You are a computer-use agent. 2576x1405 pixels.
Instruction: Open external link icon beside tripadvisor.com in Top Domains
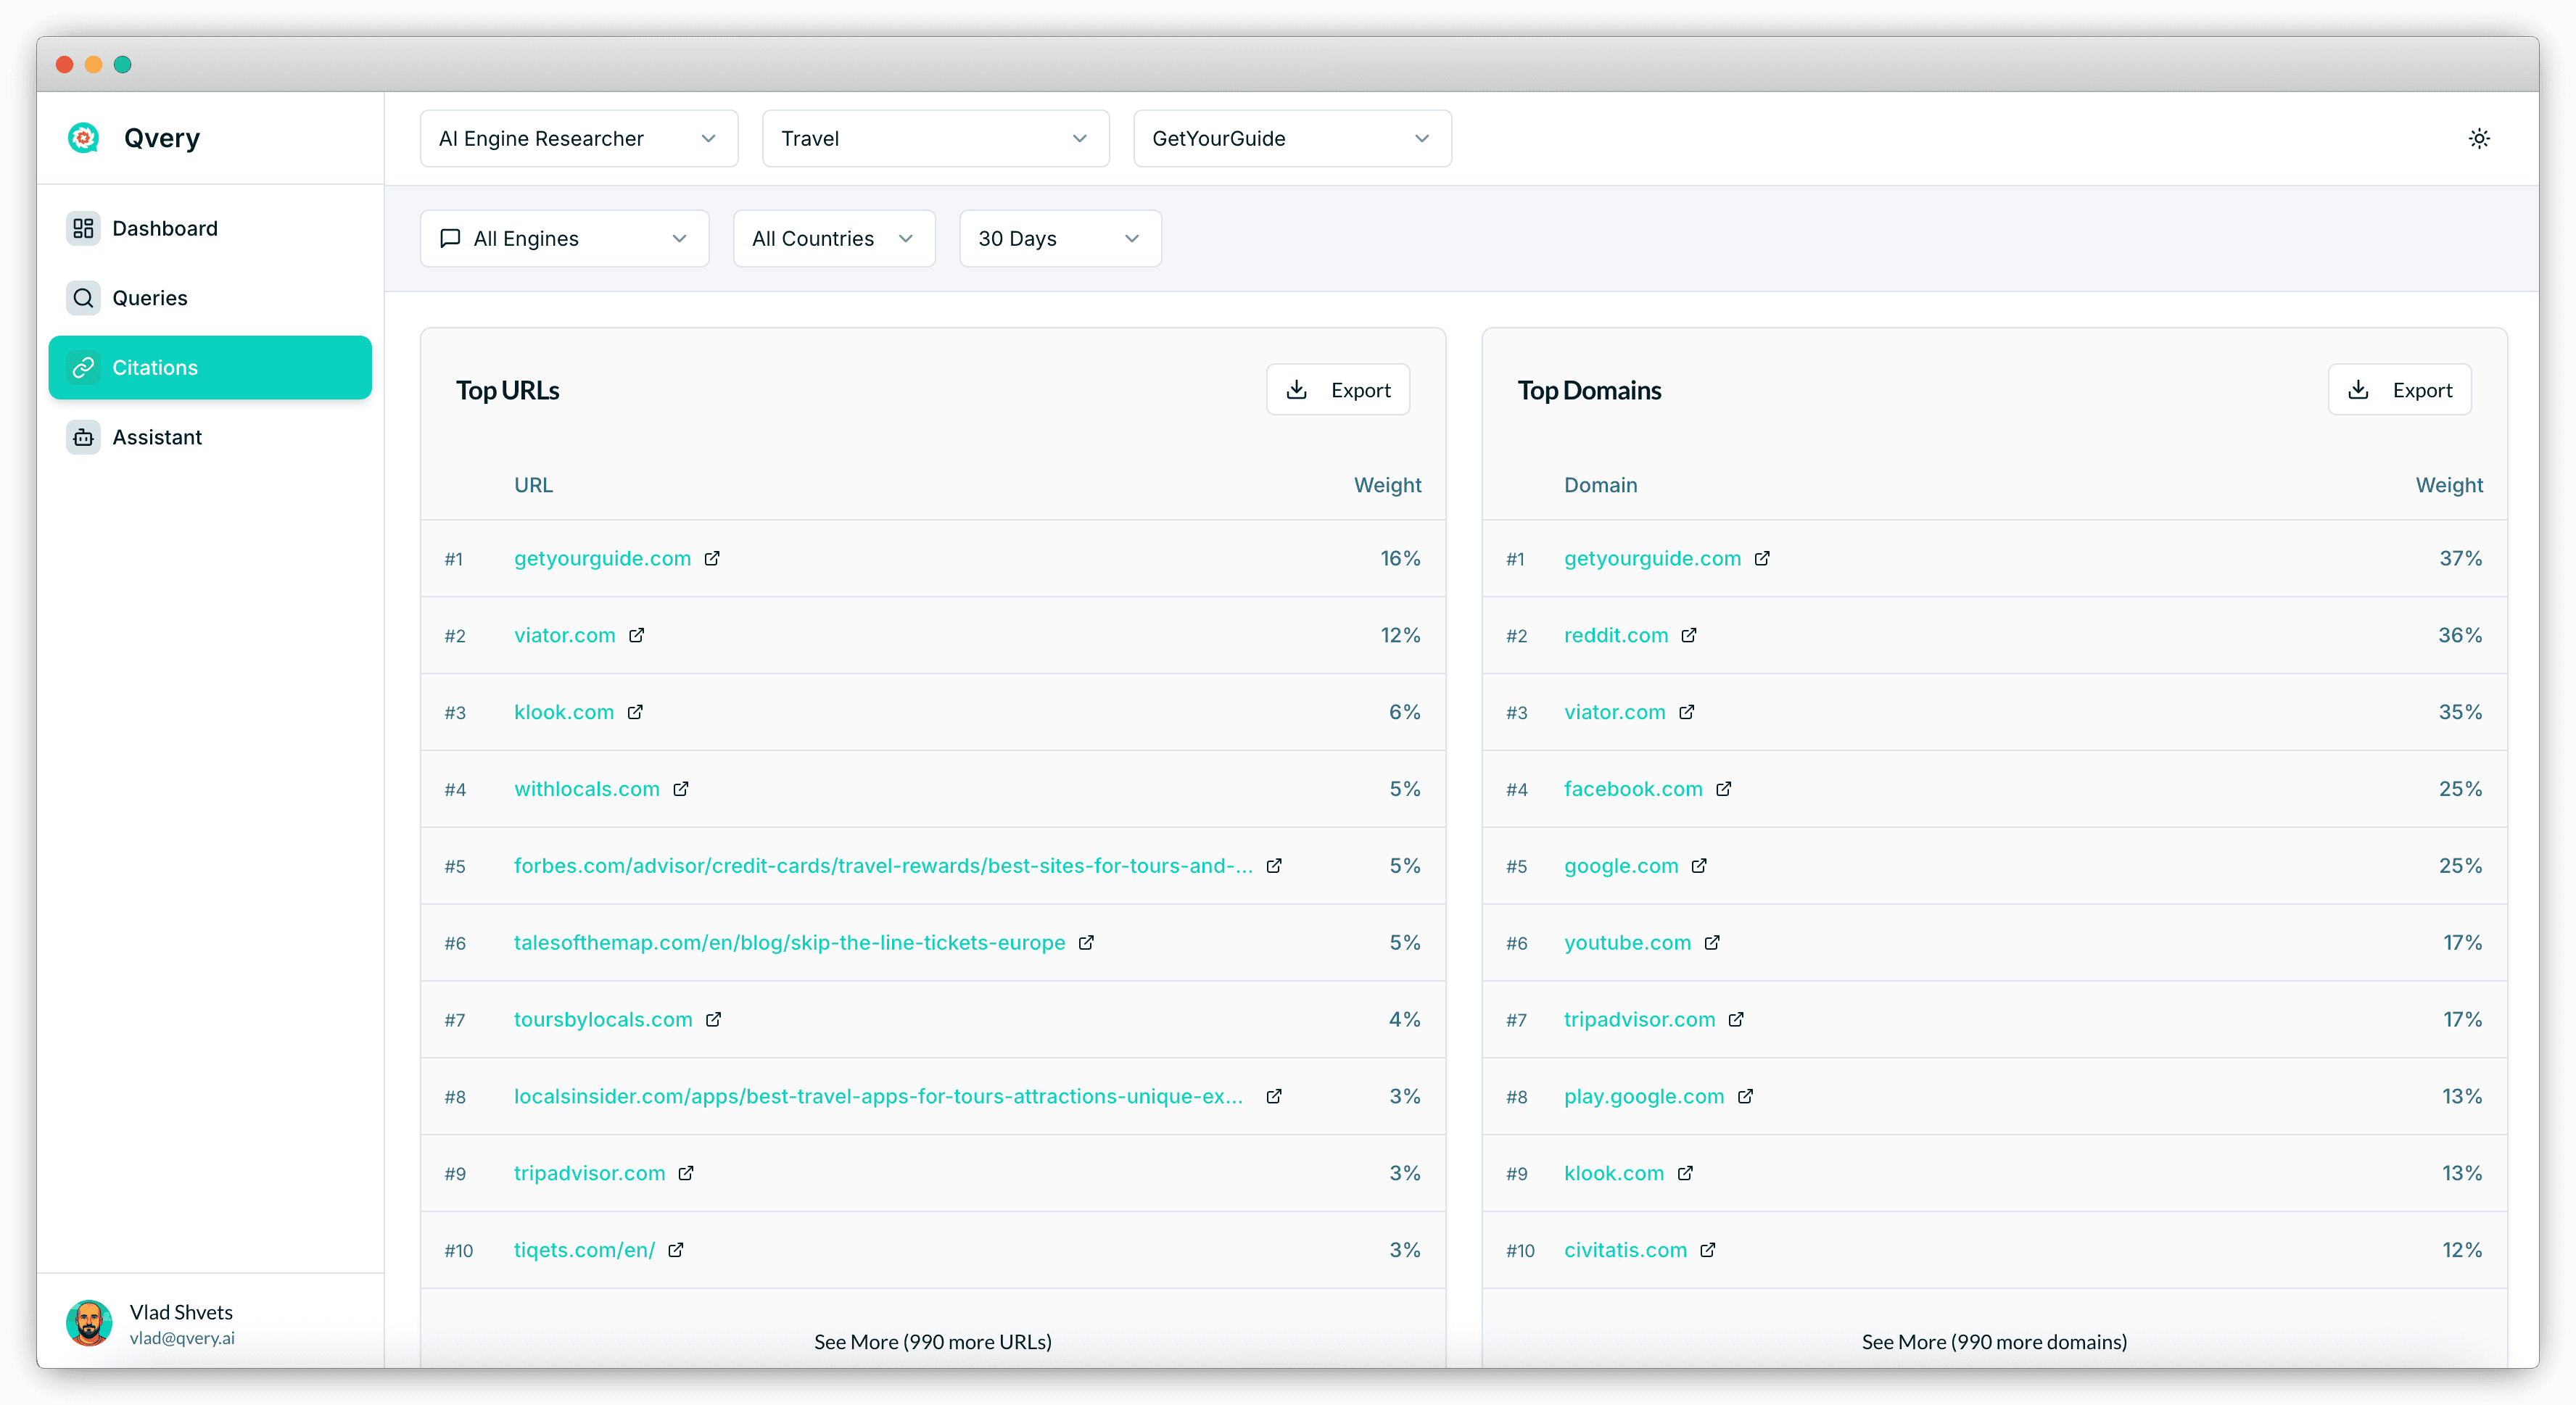point(1737,1019)
